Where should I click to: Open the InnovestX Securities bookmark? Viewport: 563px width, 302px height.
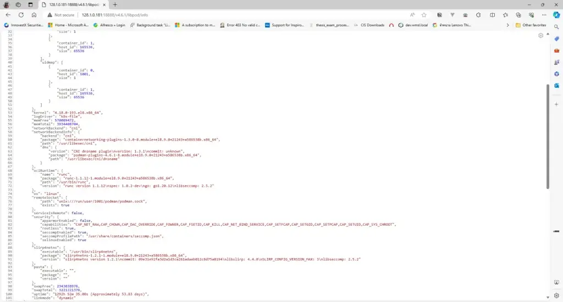pyautogui.click(x=24, y=25)
